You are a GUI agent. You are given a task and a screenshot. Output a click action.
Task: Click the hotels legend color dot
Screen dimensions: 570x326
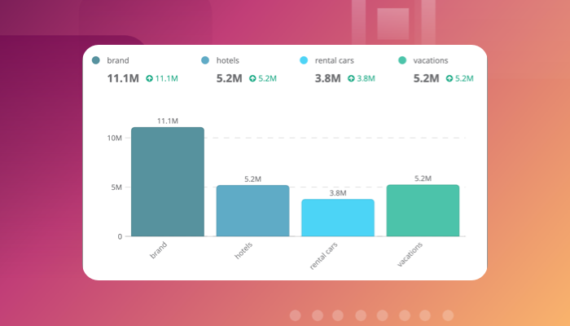pyautogui.click(x=205, y=60)
